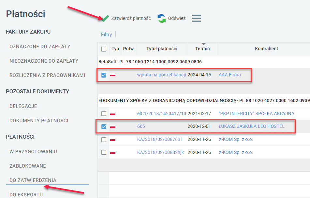
Task: Click POZOSTAŁE DOKUMENTY sidebar heading
Action: click(37, 91)
